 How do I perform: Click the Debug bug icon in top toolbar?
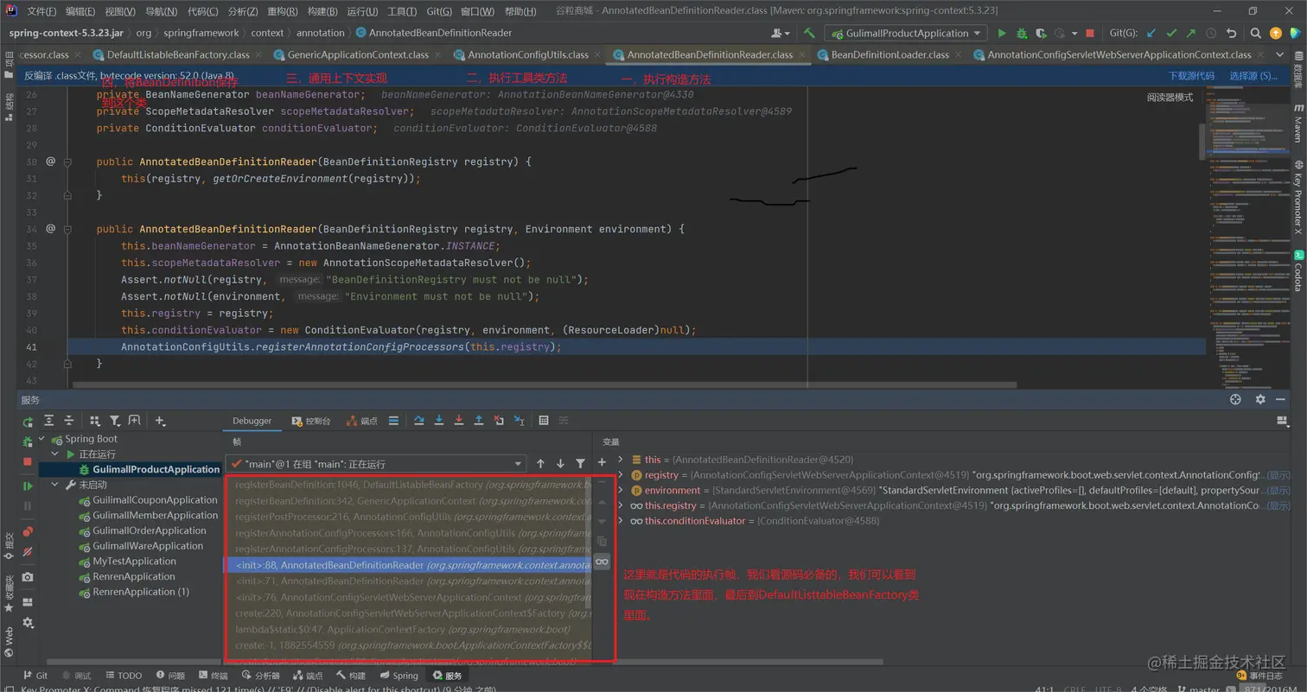tap(1022, 34)
